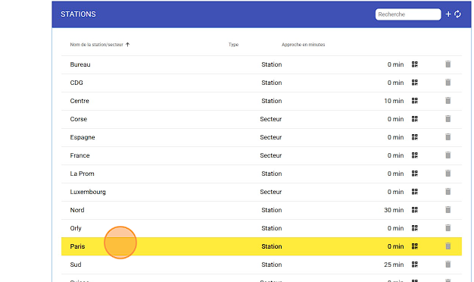Click the STATIONS panel title

[78, 14]
